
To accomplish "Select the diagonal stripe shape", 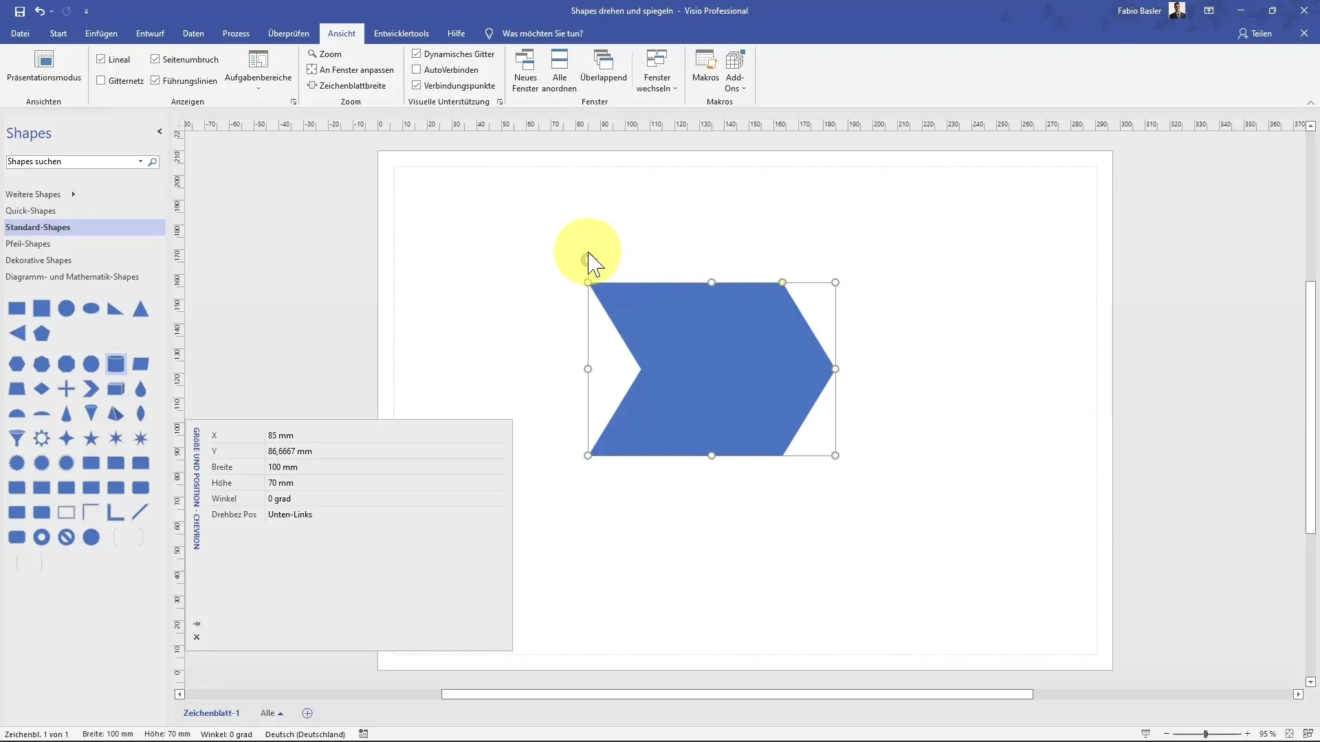I will 141,512.
